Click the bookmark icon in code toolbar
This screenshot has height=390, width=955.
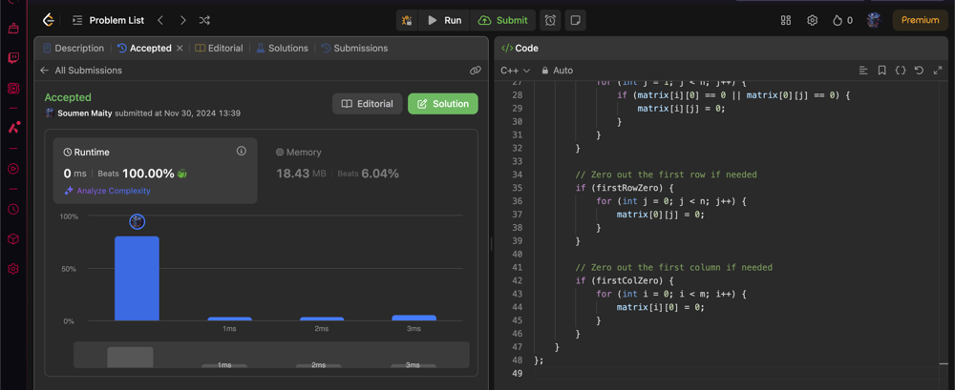tap(881, 71)
